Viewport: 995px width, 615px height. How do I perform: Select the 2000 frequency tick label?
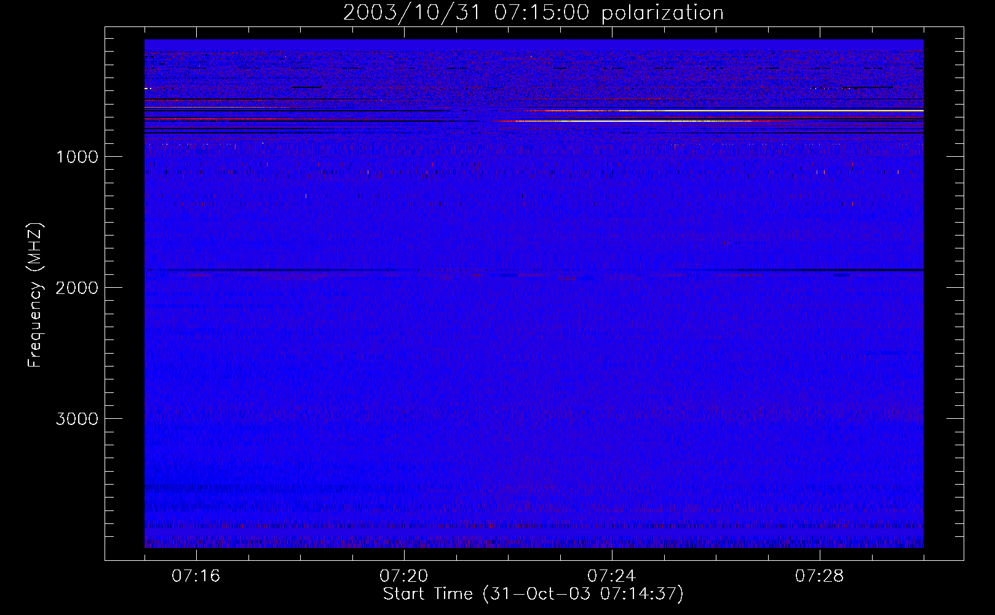(77, 287)
